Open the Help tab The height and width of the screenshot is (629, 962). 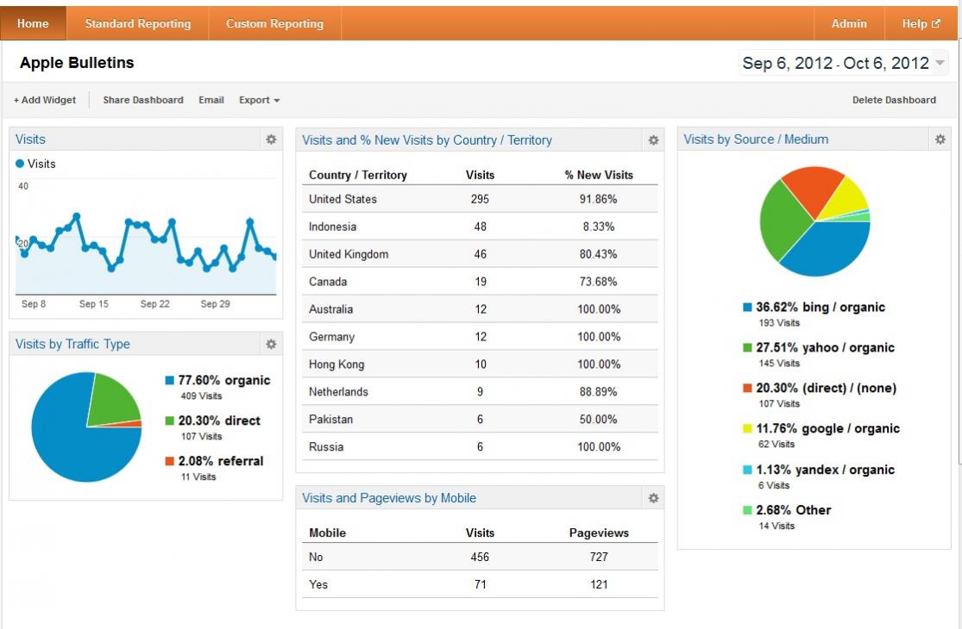coord(921,23)
